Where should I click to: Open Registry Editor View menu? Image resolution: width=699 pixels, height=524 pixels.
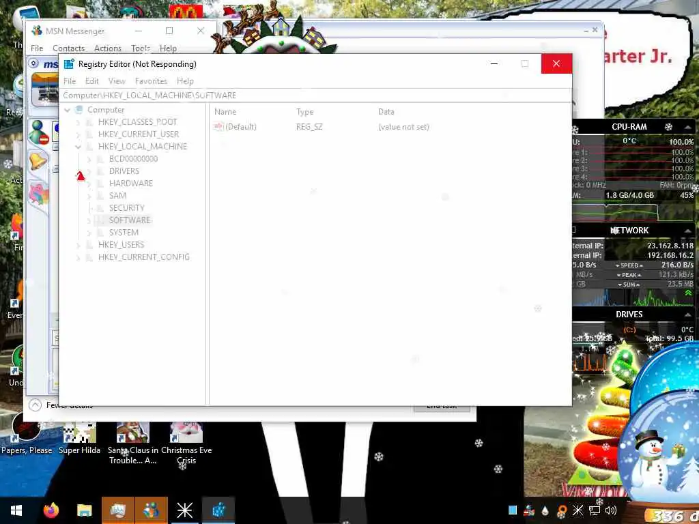point(117,81)
